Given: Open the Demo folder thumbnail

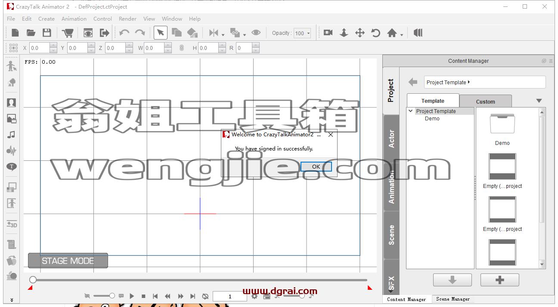Looking at the screenshot, I should [x=502, y=124].
